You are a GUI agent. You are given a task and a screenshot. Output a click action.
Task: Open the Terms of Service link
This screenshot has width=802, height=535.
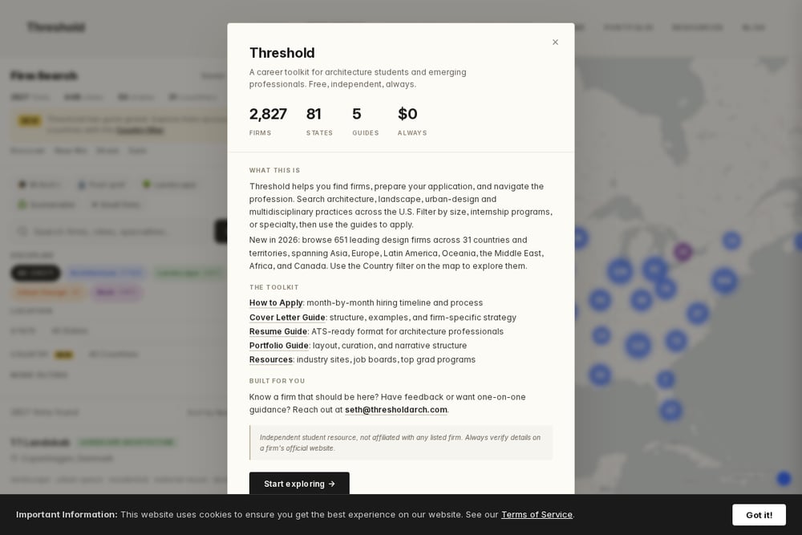pyautogui.click(x=537, y=514)
